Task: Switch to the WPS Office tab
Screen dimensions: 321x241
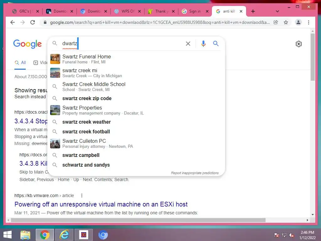Action: (x=128, y=11)
